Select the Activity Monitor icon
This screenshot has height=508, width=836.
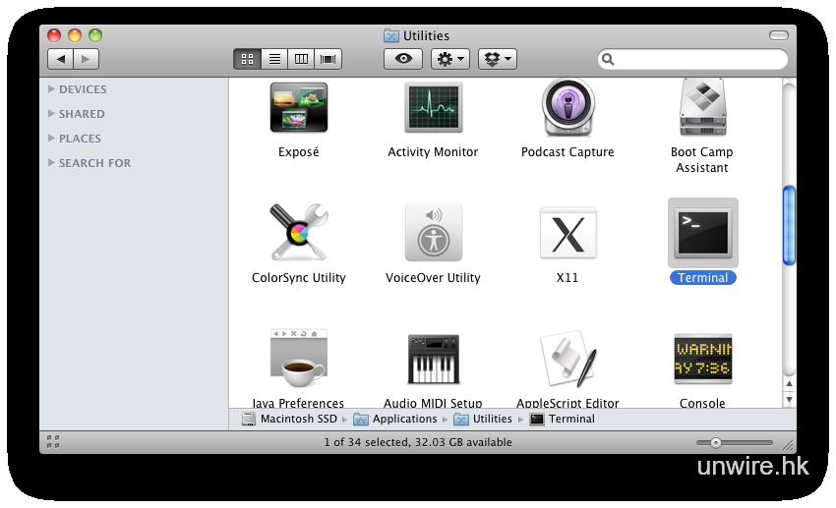(433, 107)
